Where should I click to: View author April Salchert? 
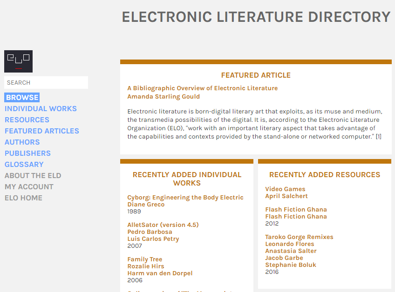click(x=286, y=196)
